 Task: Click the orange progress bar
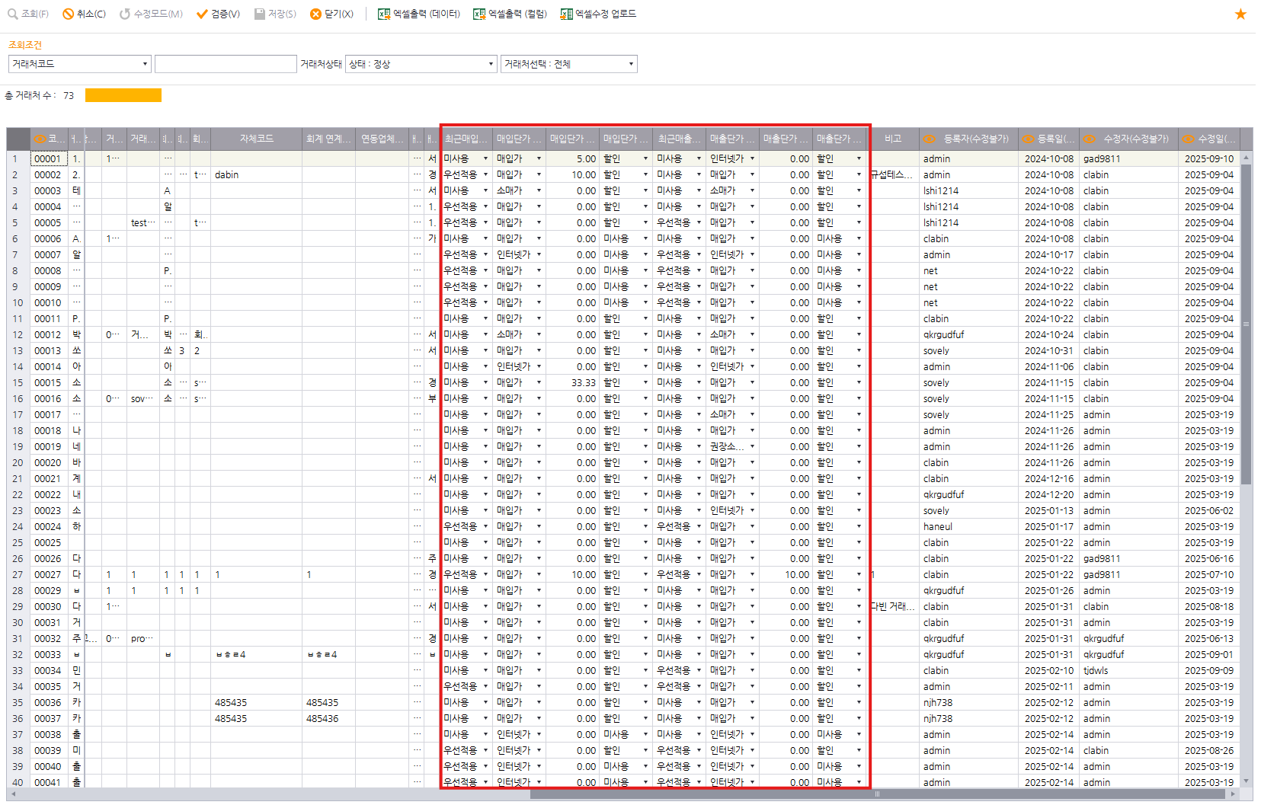pos(123,95)
